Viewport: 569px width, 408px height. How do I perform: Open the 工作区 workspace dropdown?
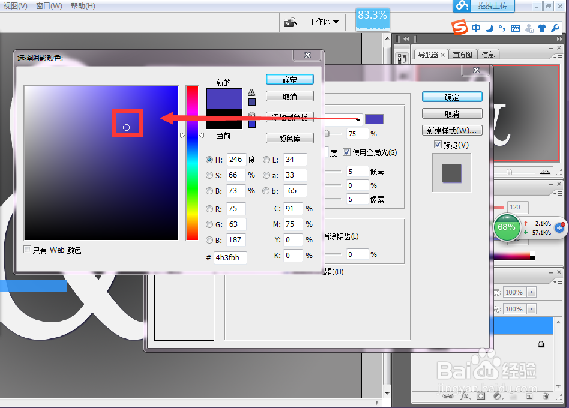pos(324,22)
